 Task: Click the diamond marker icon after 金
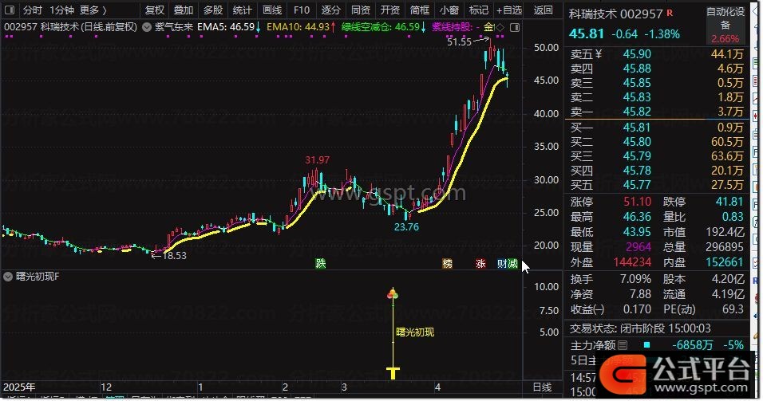(500, 28)
